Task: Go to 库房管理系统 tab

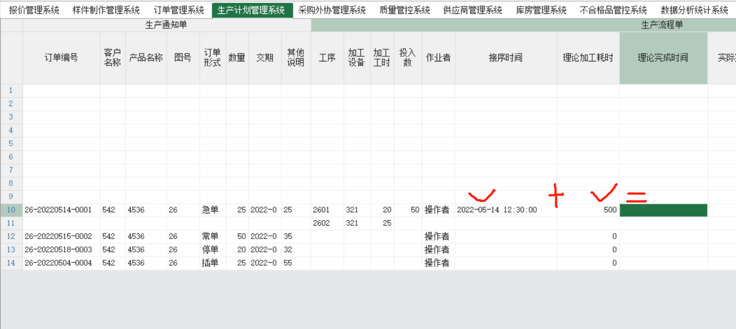Action: [541, 10]
